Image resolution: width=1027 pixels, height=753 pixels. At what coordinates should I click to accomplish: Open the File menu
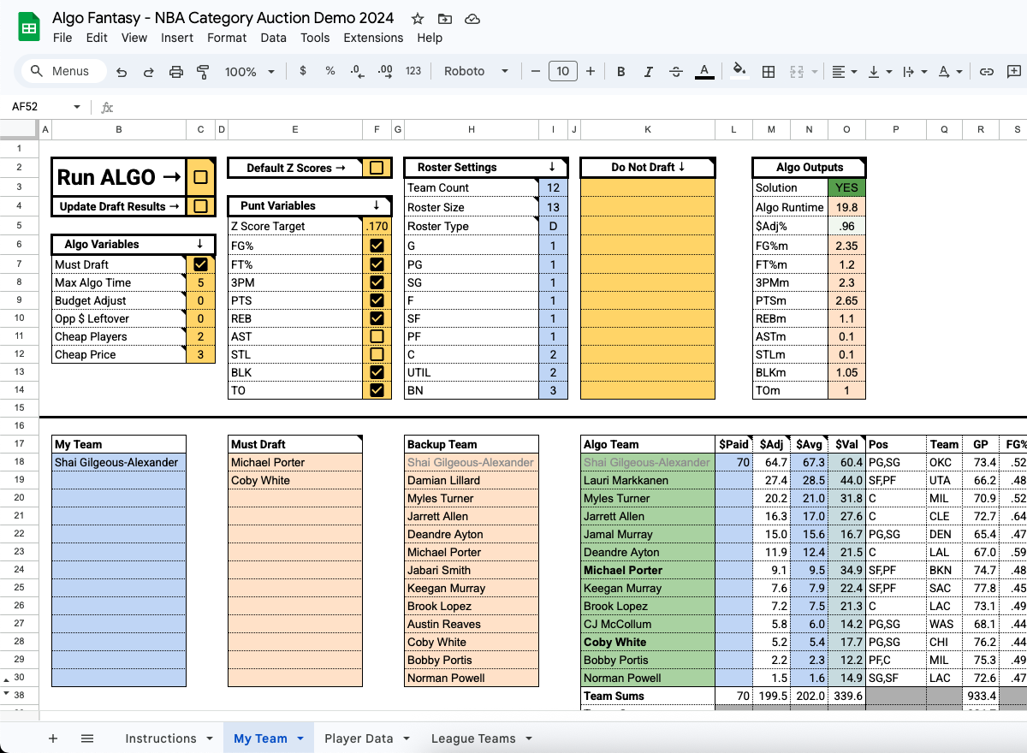pyautogui.click(x=62, y=38)
